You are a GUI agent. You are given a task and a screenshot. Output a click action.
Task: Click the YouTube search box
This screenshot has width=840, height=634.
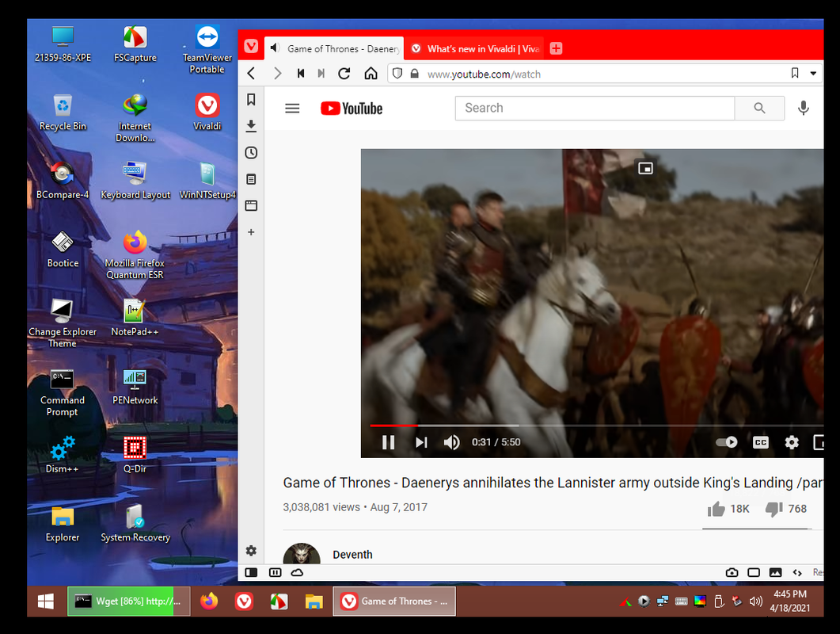click(595, 109)
